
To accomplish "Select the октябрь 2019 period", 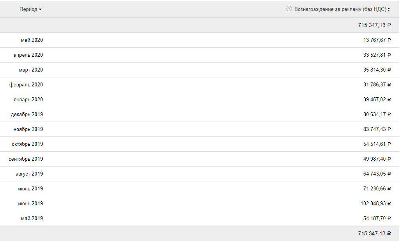I will point(27,144).
